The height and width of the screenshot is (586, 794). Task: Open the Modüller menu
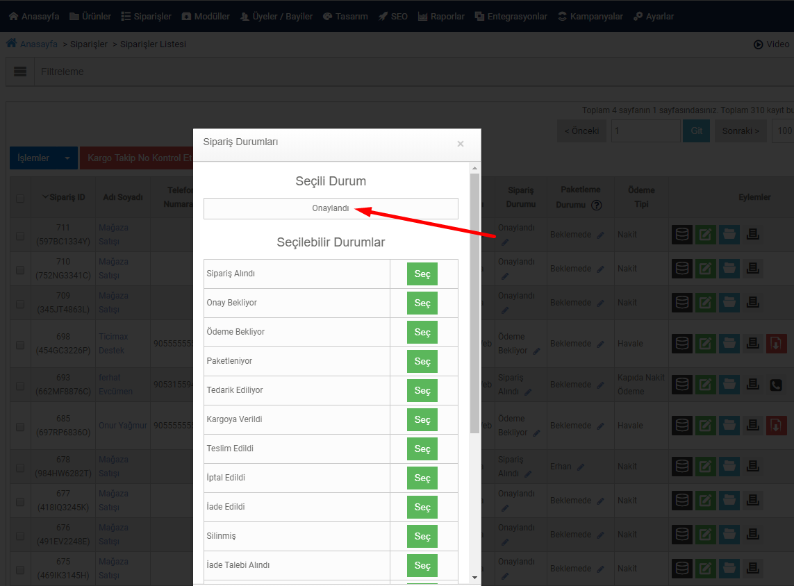(206, 16)
